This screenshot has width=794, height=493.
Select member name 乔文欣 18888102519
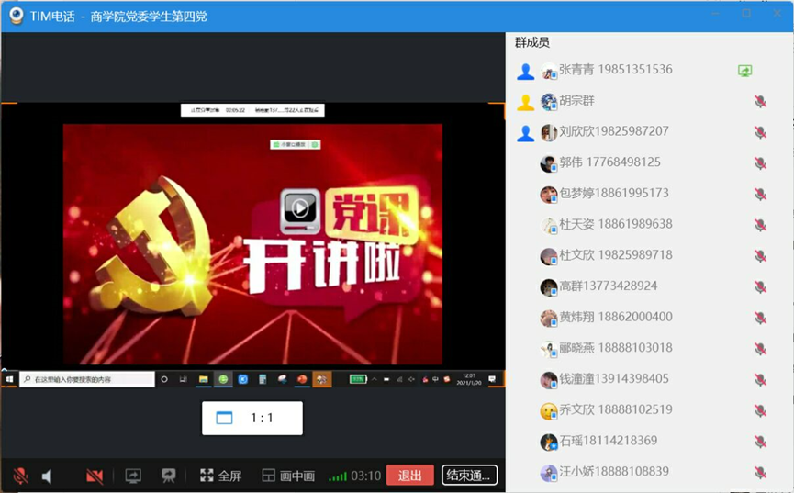[x=616, y=409]
